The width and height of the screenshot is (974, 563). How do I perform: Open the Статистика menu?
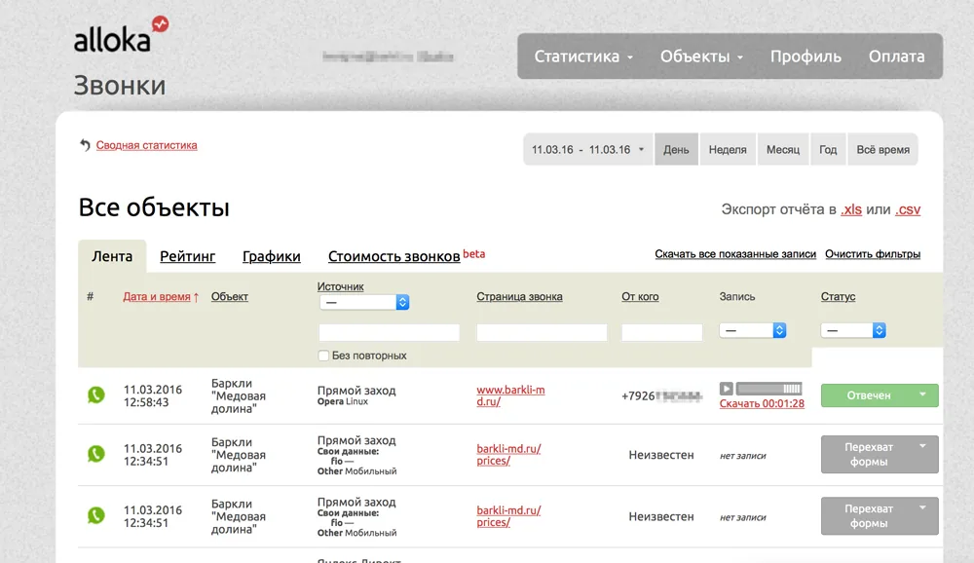click(583, 56)
